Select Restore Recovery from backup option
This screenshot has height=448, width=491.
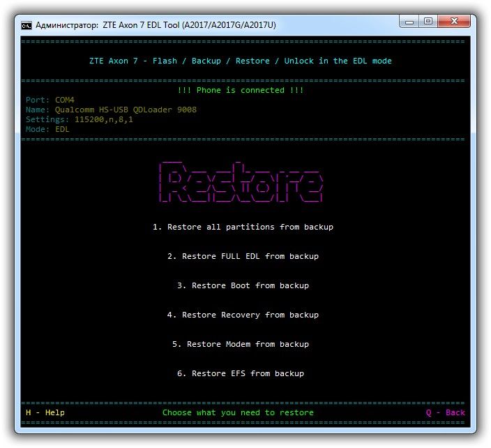click(243, 315)
